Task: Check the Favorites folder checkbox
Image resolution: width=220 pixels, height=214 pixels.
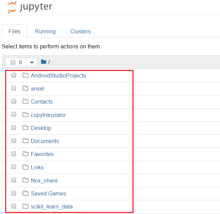Action: tap(14, 154)
